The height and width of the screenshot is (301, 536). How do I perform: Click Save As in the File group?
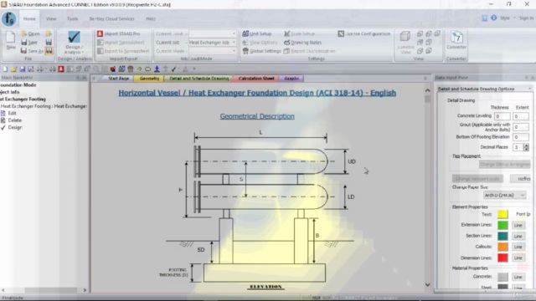click(32, 51)
